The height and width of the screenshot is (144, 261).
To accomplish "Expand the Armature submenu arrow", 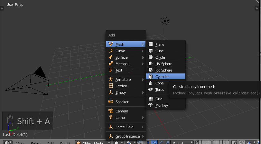I will (143, 80).
